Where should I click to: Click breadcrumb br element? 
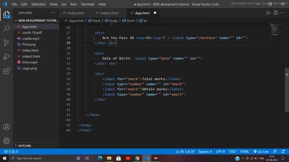(143, 21)
